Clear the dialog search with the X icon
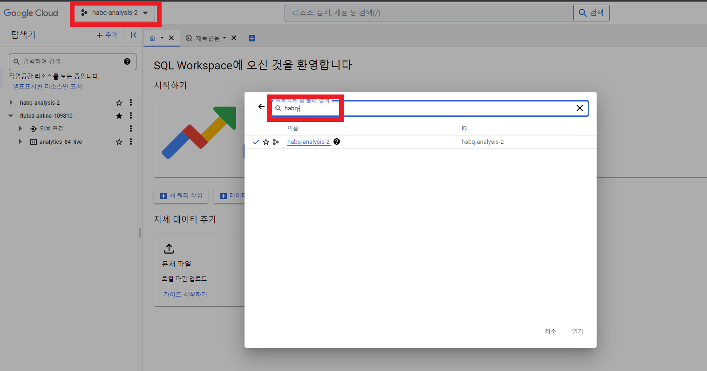This screenshot has width=707, height=371. point(580,108)
